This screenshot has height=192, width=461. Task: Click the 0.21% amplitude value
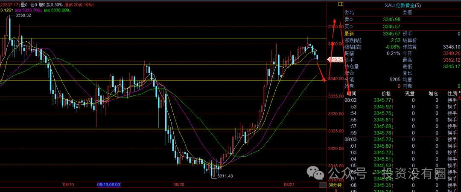(x=393, y=53)
